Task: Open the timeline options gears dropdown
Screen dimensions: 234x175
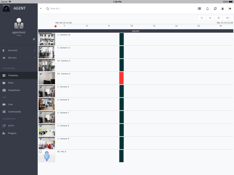Action: (x=228, y=18)
